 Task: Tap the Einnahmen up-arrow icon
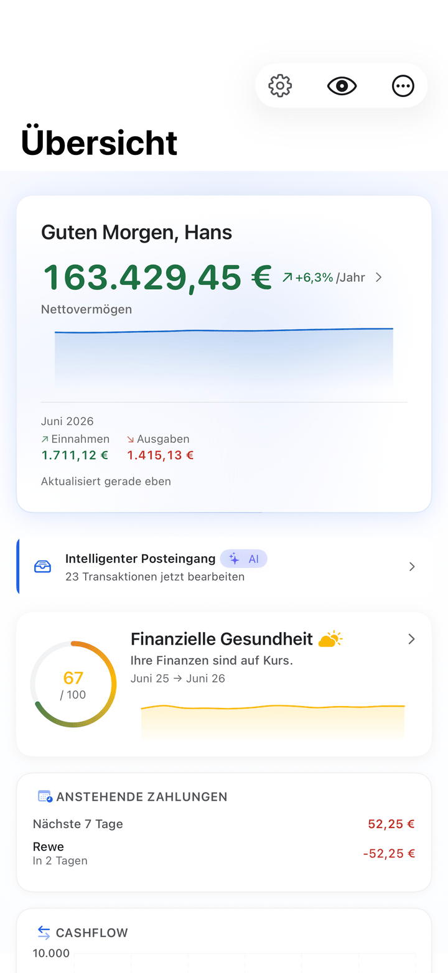point(45,439)
